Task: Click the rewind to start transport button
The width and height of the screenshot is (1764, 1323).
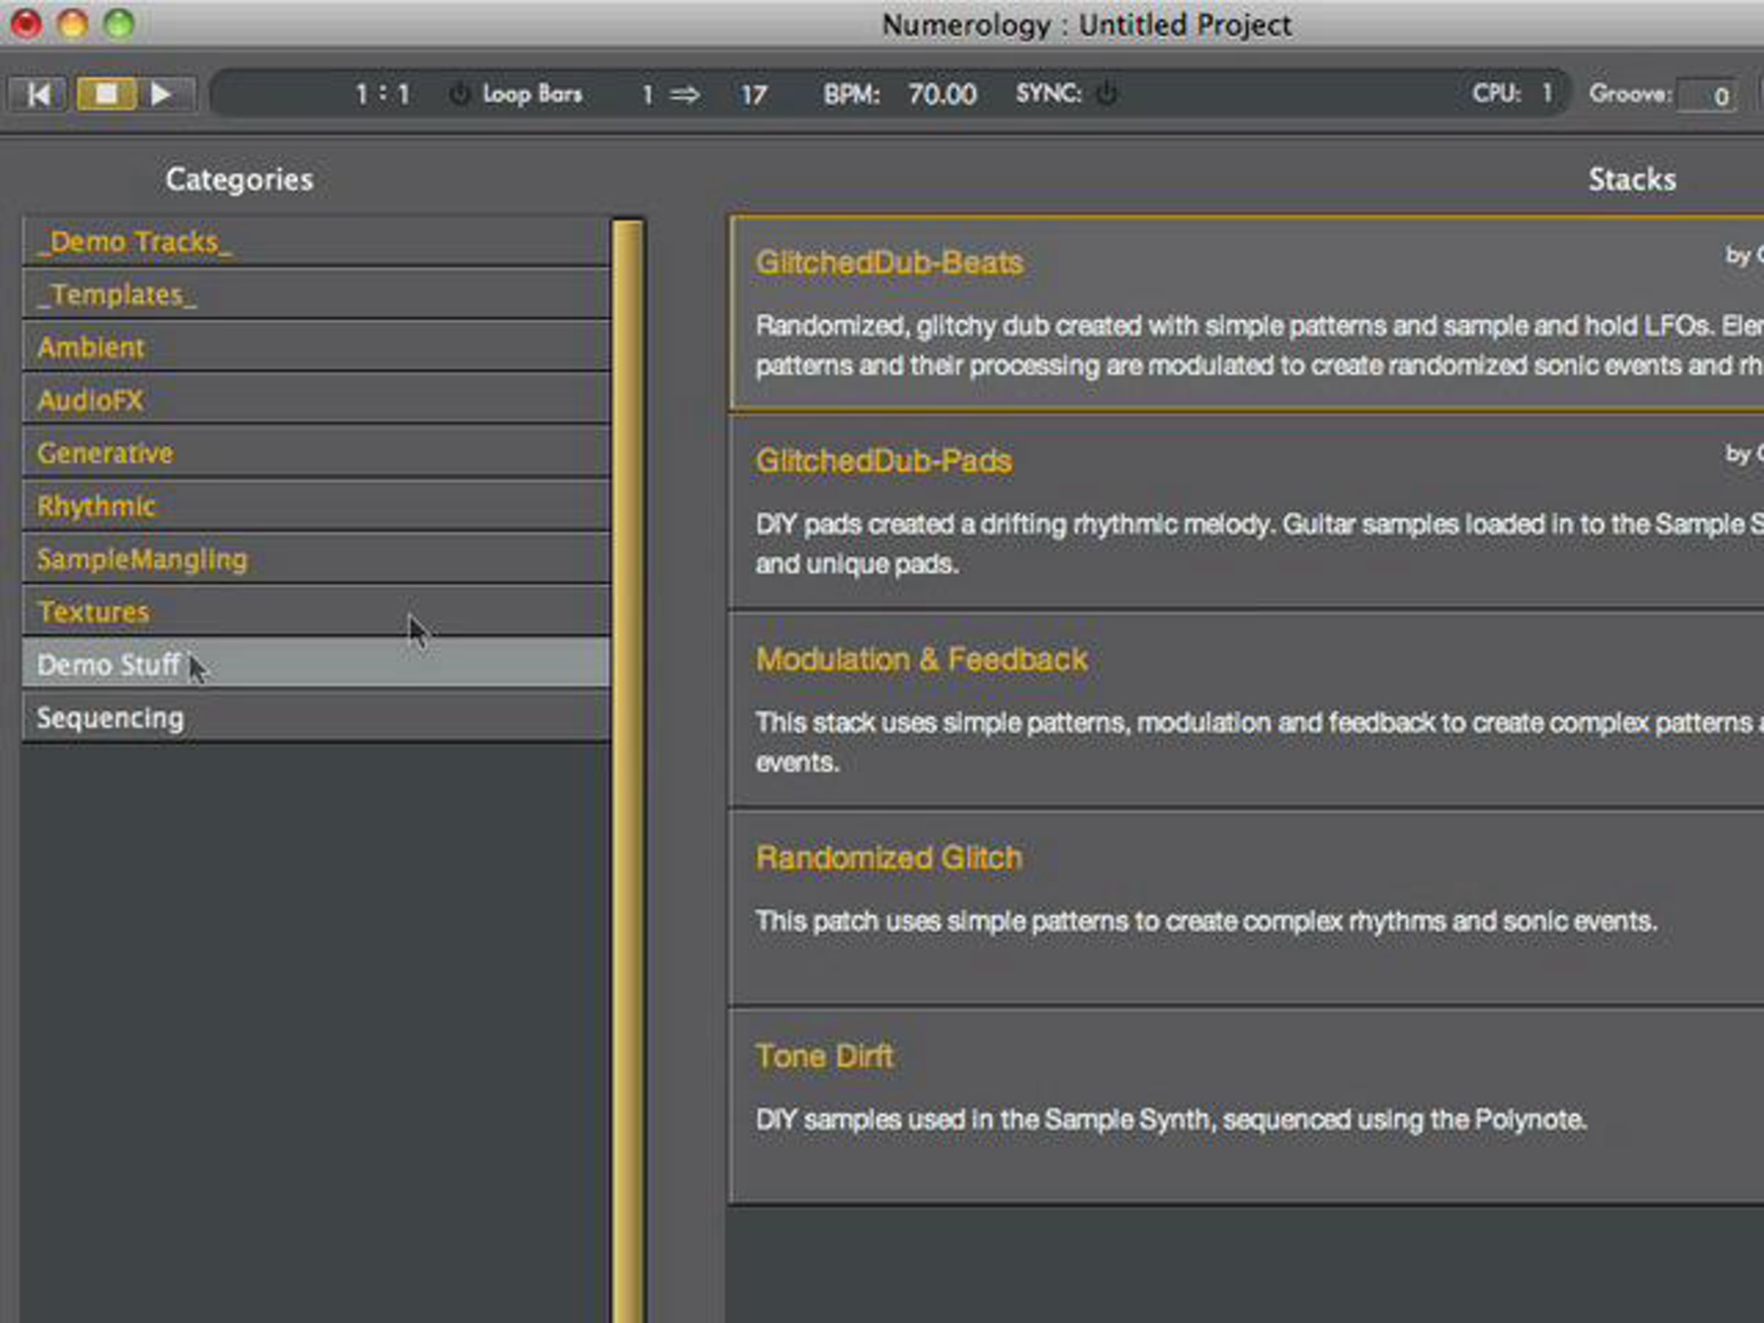Action: coord(37,94)
